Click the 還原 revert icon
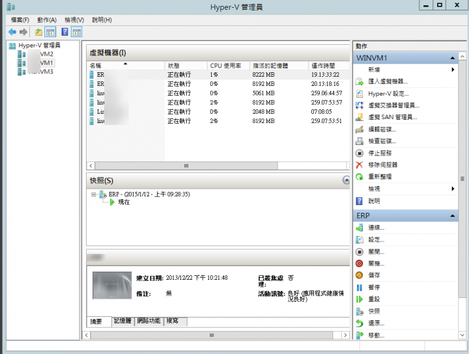The width and height of the screenshot is (469, 354). pos(359,323)
